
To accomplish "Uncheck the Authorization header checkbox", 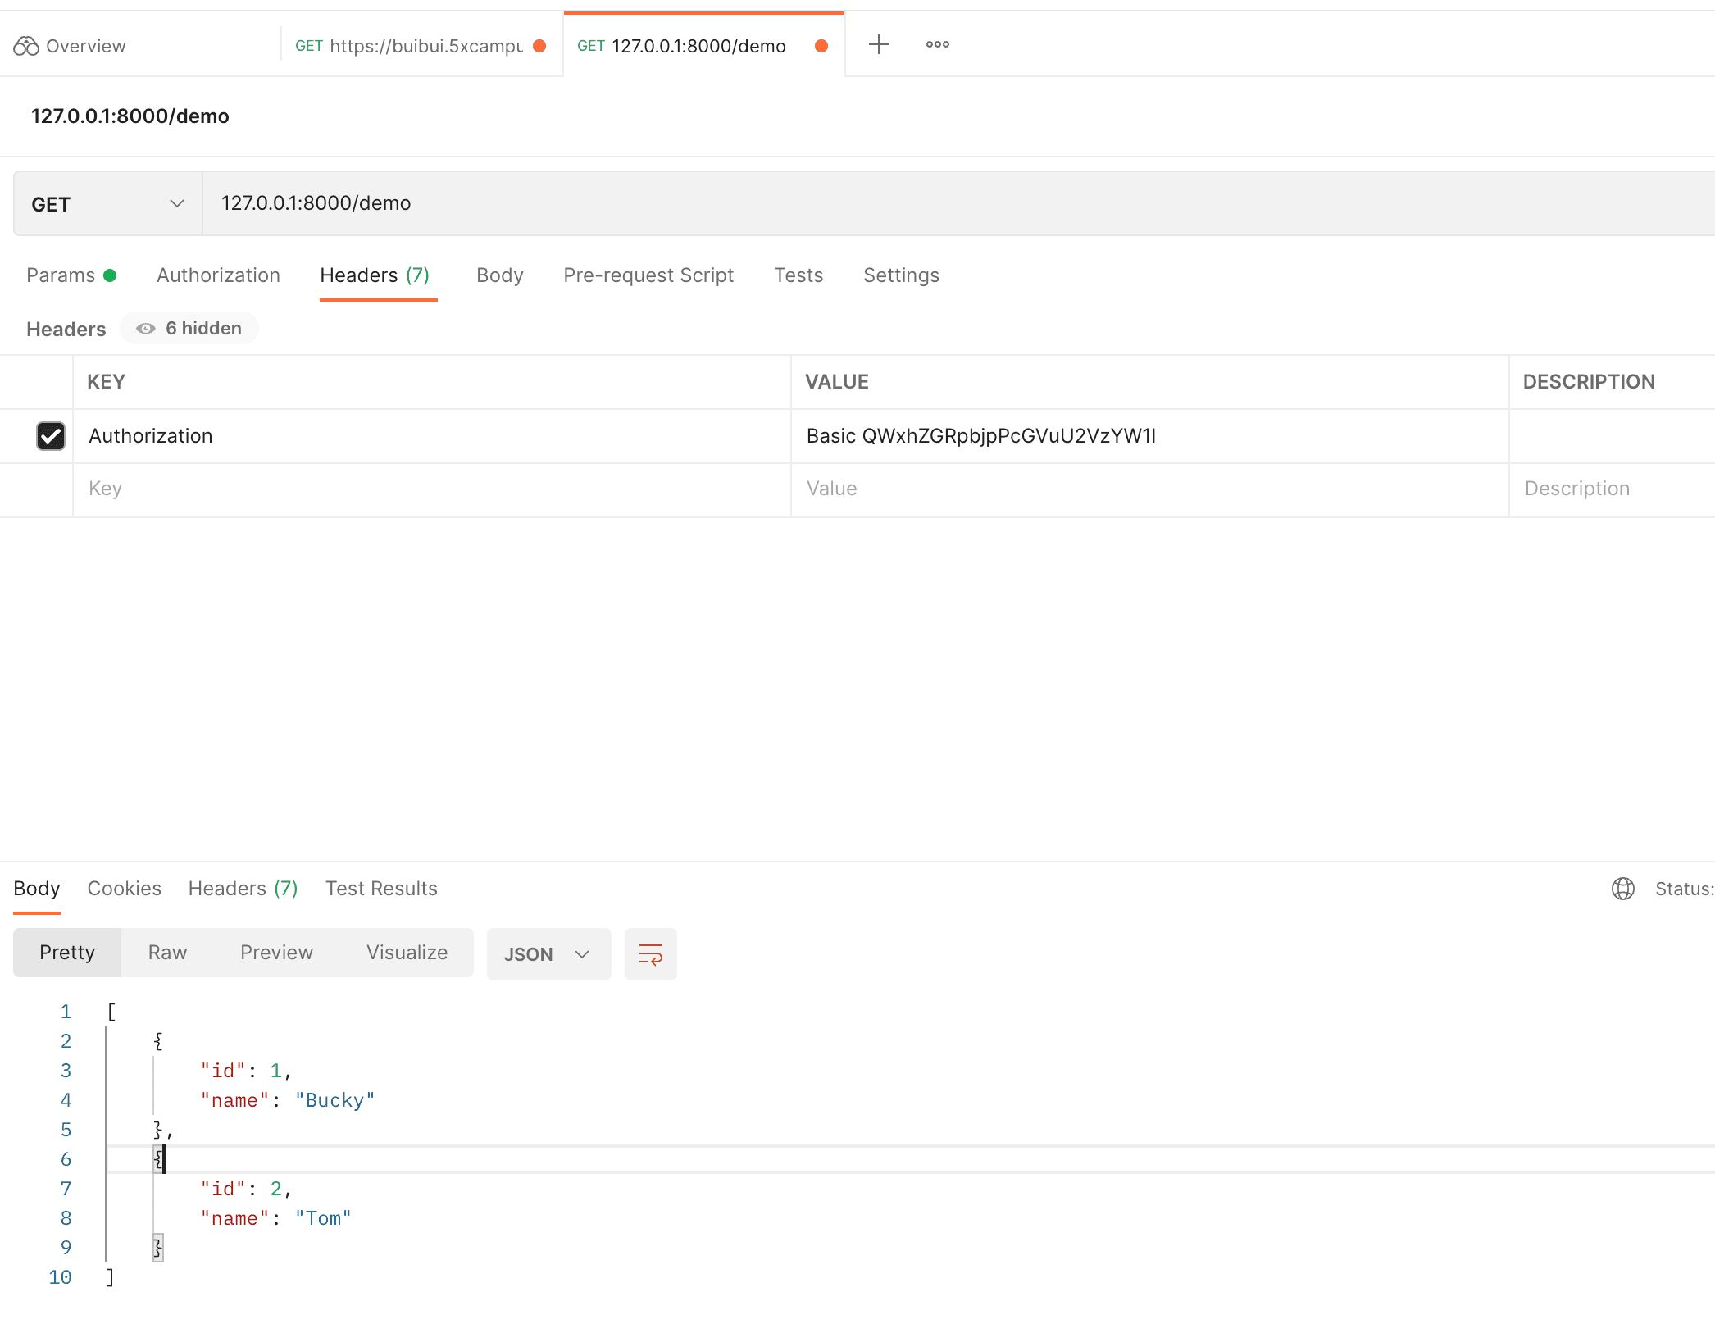I will 51,436.
